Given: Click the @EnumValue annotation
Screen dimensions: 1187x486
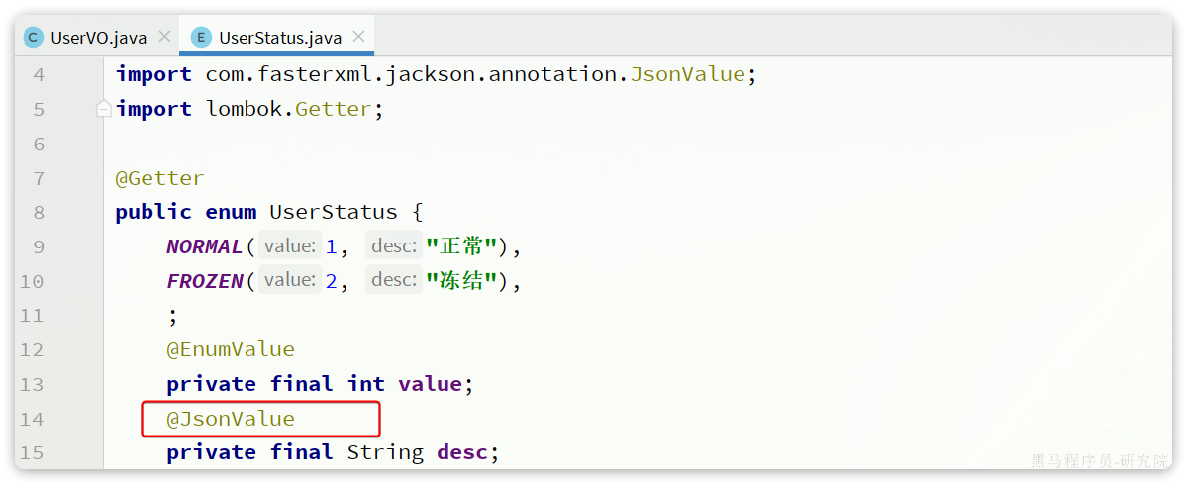Looking at the screenshot, I should [x=230, y=349].
